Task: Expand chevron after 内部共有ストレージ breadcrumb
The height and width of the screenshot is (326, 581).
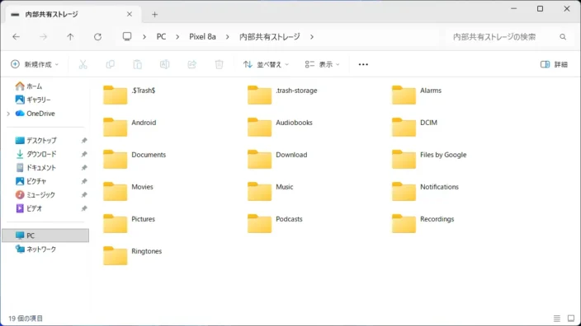Action: (312, 36)
